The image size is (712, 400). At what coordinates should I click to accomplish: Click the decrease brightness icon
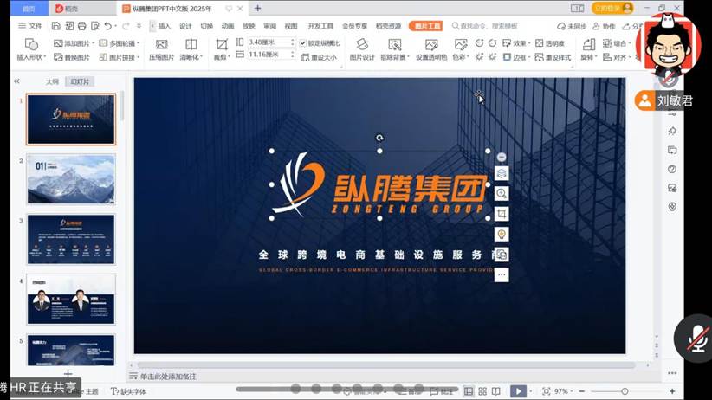[493, 57]
